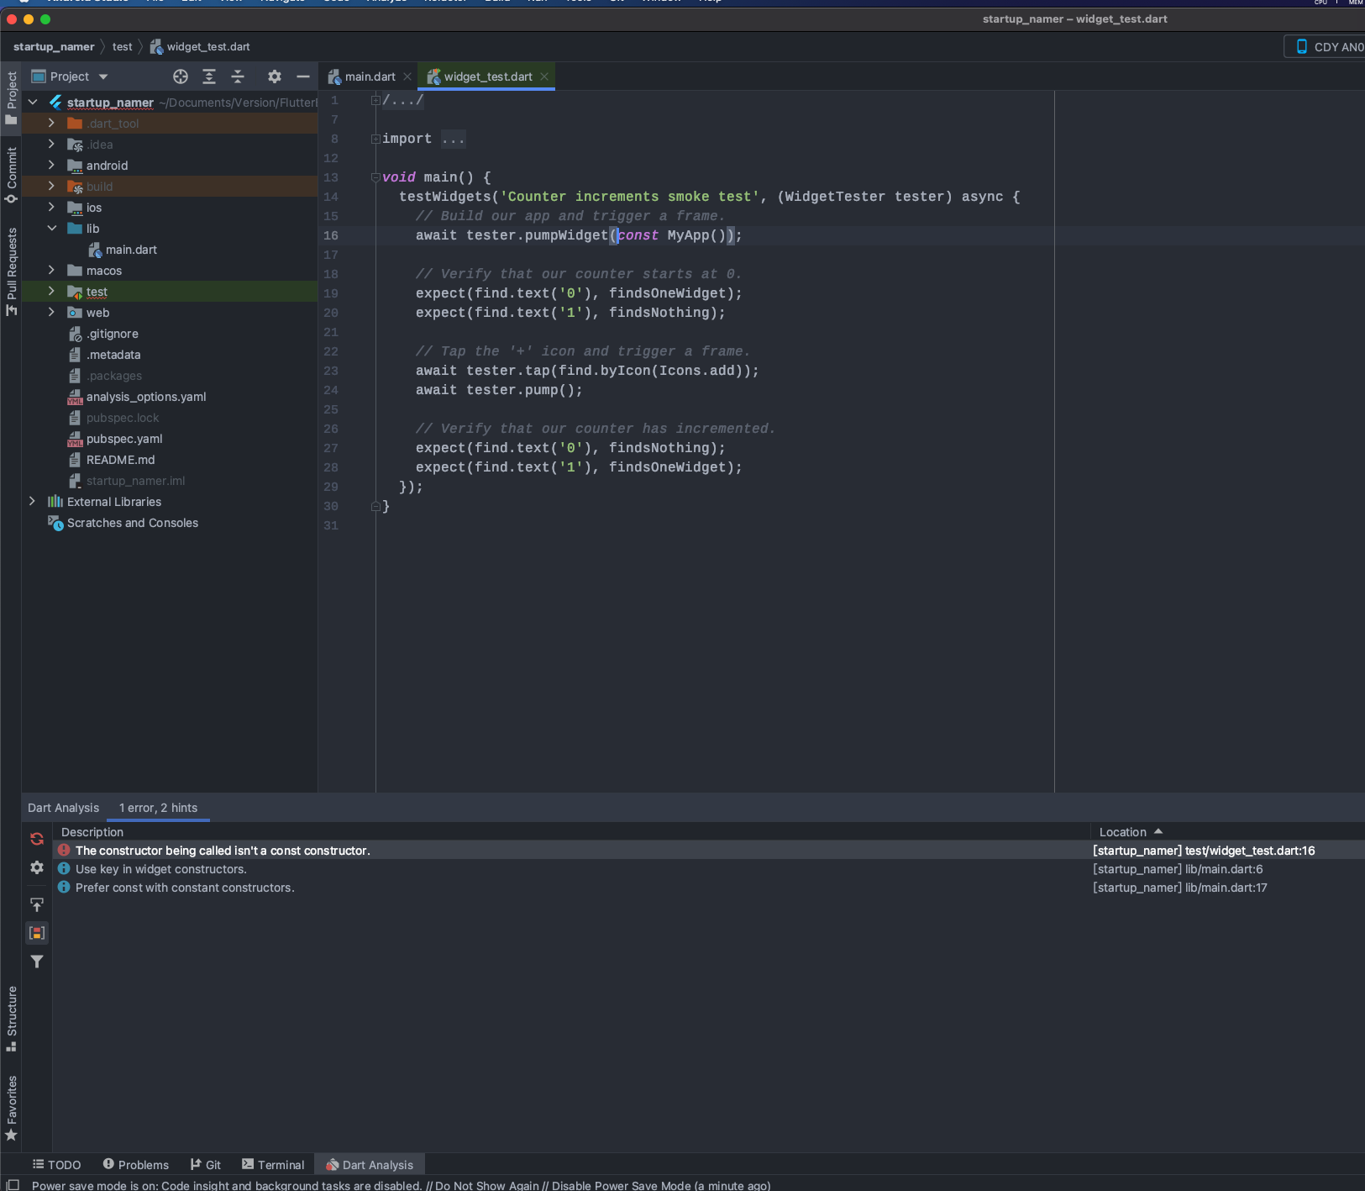Open the Problems tab at bottom
Image resolution: width=1365 pixels, height=1191 pixels.
pyautogui.click(x=136, y=1164)
